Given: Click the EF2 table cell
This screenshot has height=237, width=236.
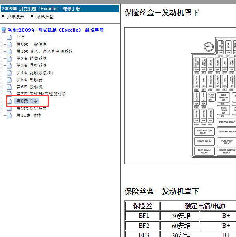Looking at the screenshot, I should click(x=142, y=226).
